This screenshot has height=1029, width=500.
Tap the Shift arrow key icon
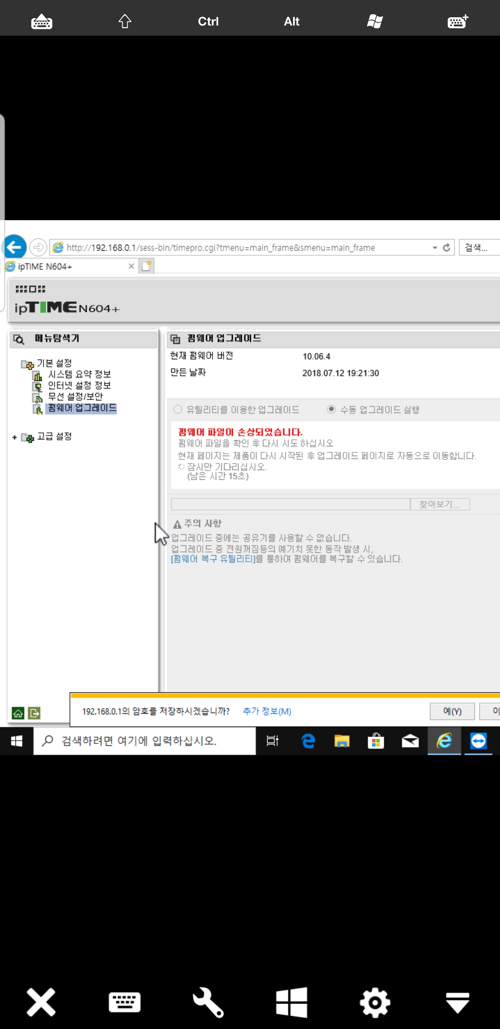click(x=125, y=21)
